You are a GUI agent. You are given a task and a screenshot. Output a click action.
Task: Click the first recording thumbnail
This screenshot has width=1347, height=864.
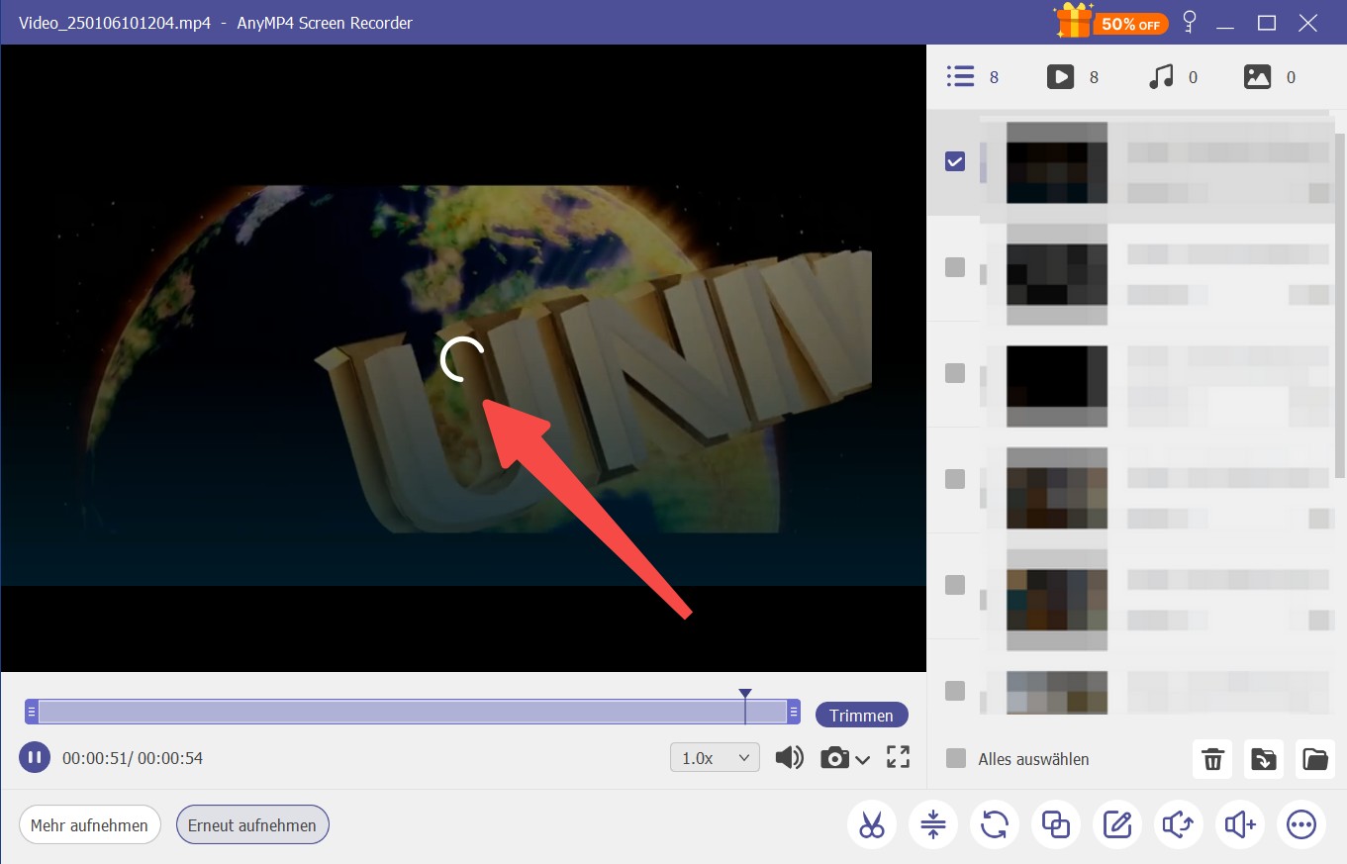click(1057, 163)
